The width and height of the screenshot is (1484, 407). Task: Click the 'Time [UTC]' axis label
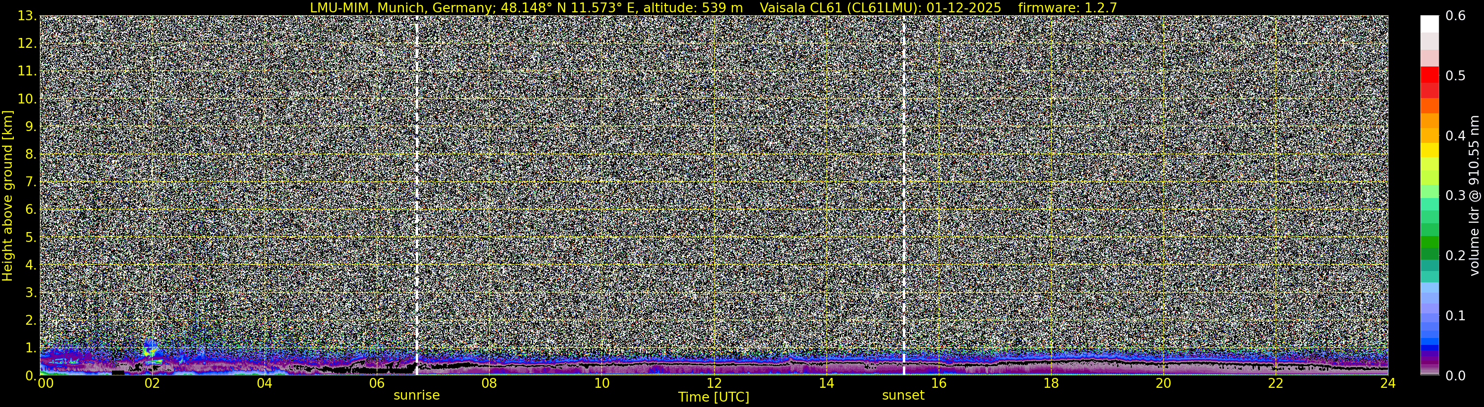pyautogui.click(x=714, y=397)
